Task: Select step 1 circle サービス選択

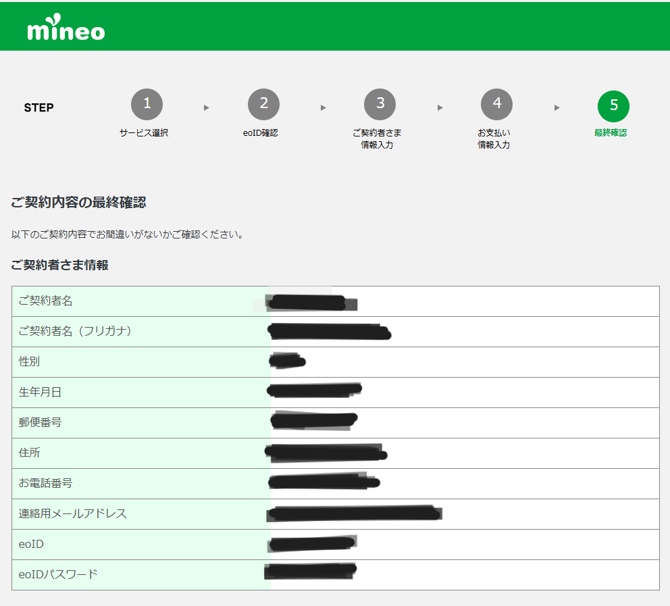Action: point(147,104)
